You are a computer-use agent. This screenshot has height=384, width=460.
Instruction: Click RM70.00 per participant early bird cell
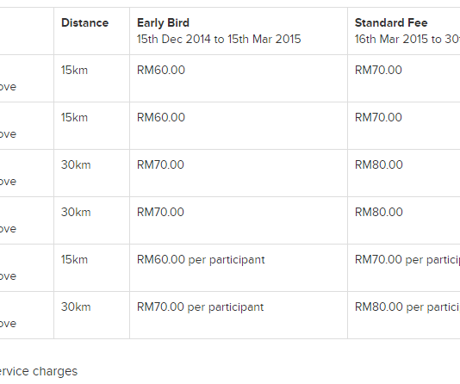(201, 307)
